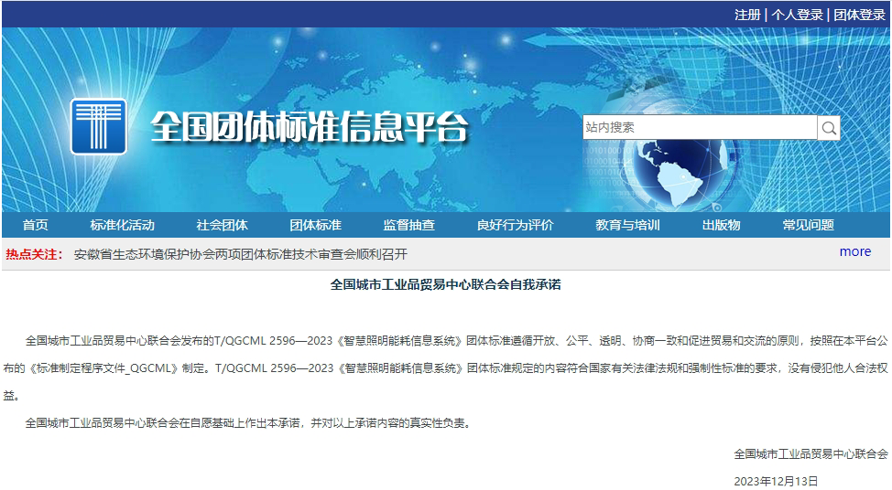Open the 良好行为评价 menu item
Image resolution: width=892 pixels, height=490 pixels.
pyautogui.click(x=516, y=225)
